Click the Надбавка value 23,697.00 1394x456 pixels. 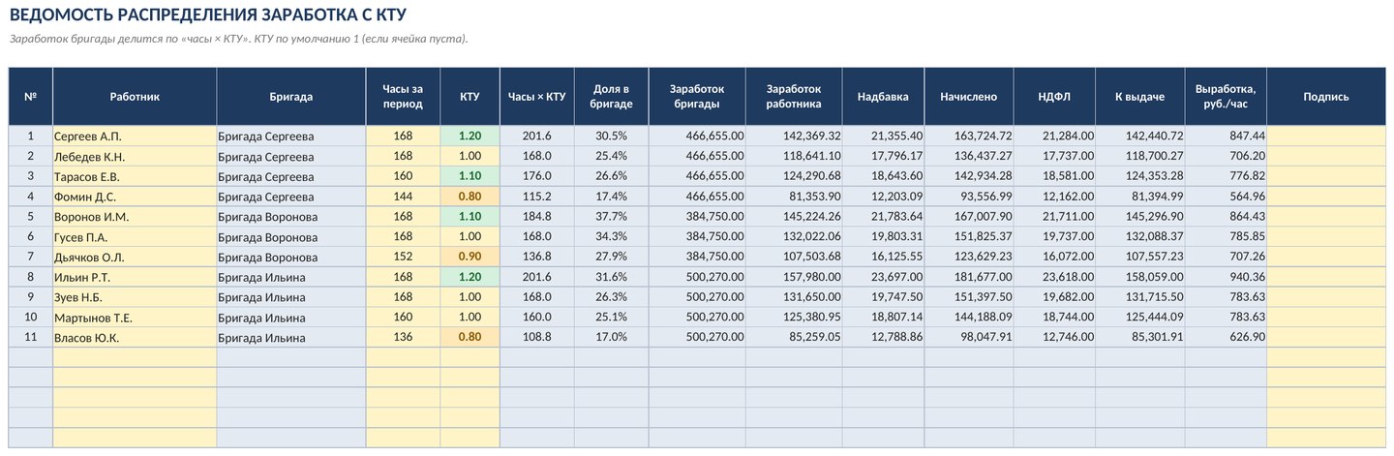(x=883, y=277)
